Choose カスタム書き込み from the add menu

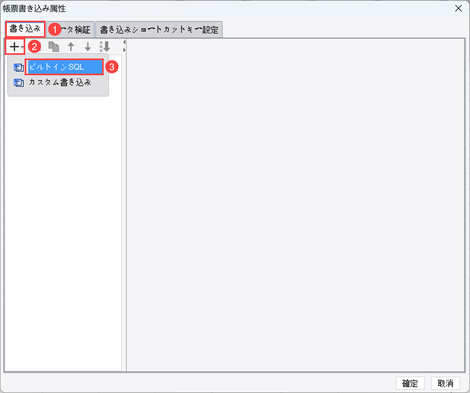(x=59, y=82)
